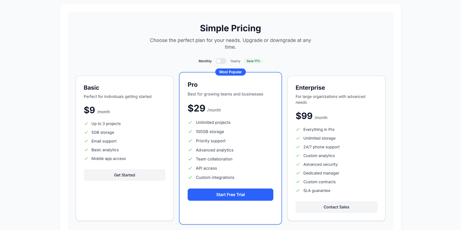Screen dimensions: 461x230
Task: Toggle the Monthly/Yearly billing switch
Action: [x=221, y=61]
